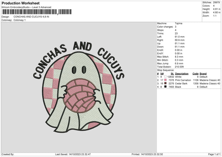Click the Pink Carnation color swatch
Viewport: 222px width, 157px height.
click(x=165, y=80)
